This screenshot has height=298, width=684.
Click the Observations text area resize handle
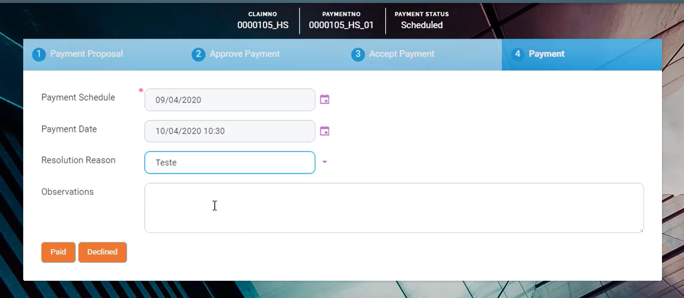[x=641, y=231]
